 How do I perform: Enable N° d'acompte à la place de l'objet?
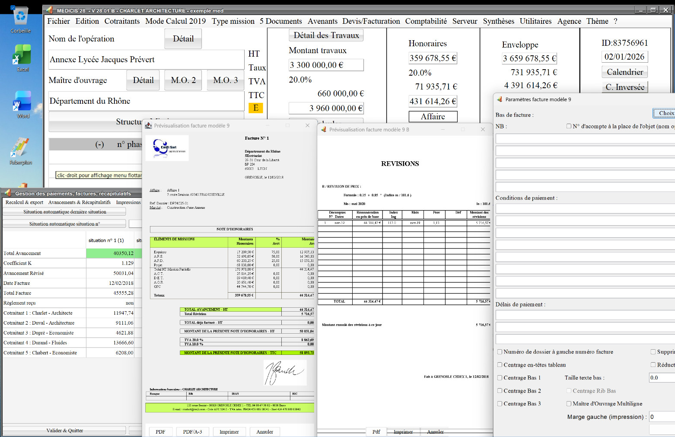pyautogui.click(x=569, y=126)
